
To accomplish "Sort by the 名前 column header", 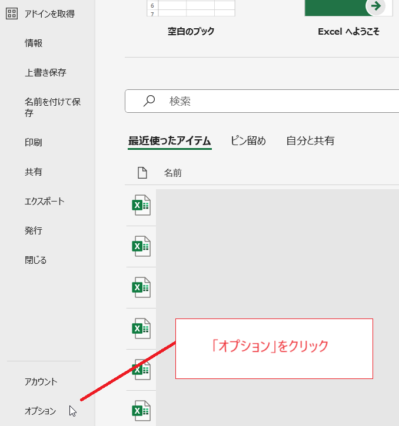I will coord(172,173).
